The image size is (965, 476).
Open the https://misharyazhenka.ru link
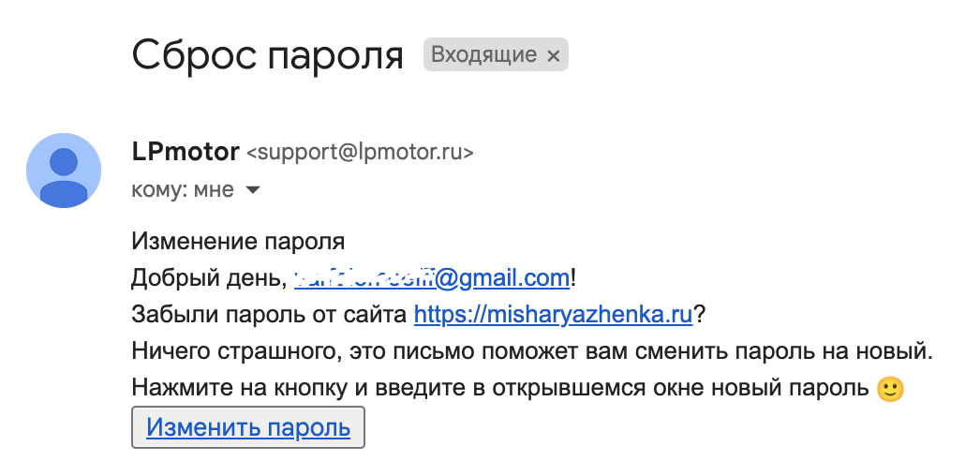point(554,315)
